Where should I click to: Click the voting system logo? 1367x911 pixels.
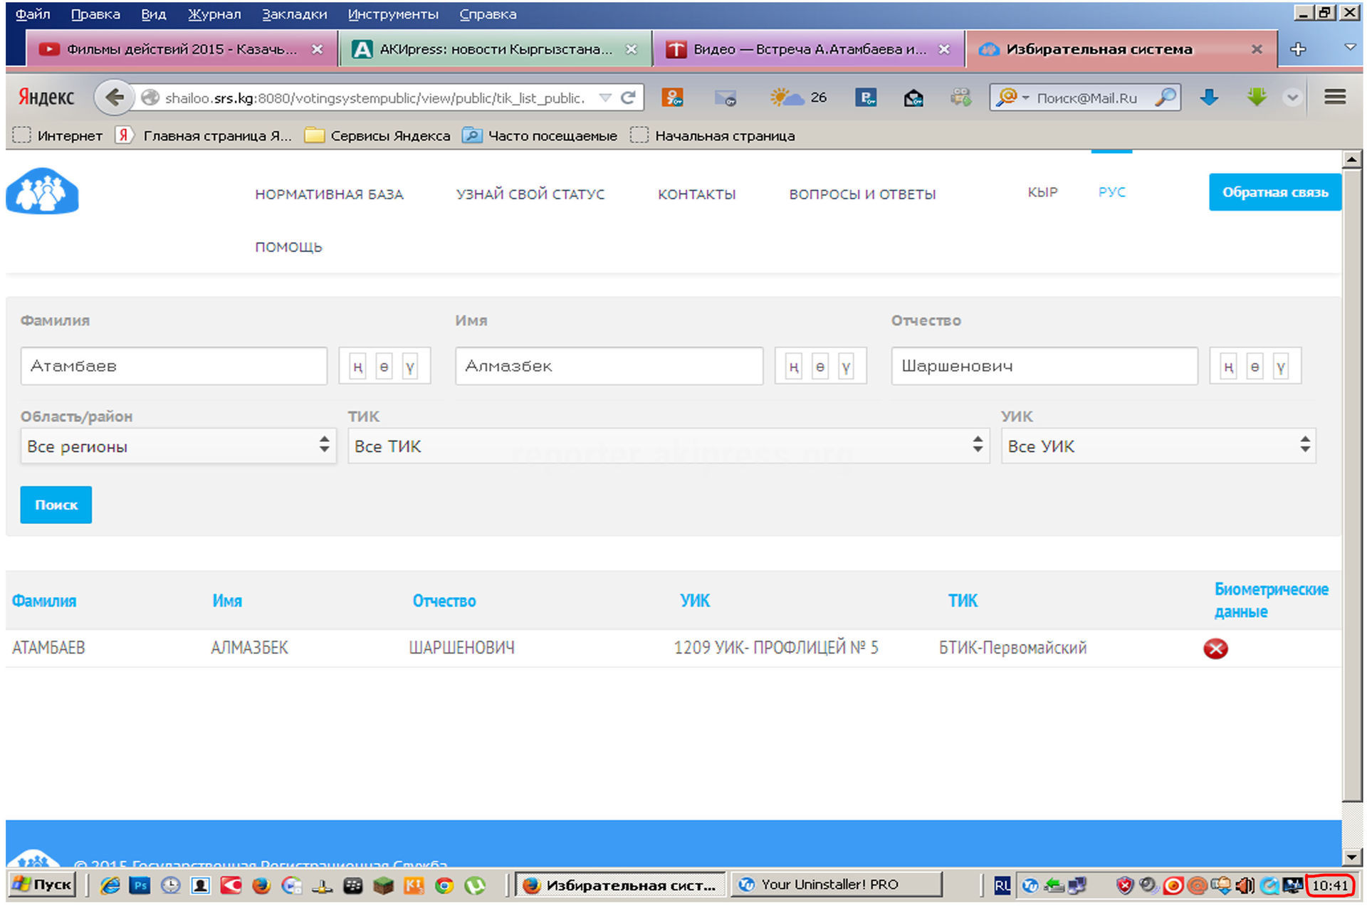pyautogui.click(x=42, y=191)
